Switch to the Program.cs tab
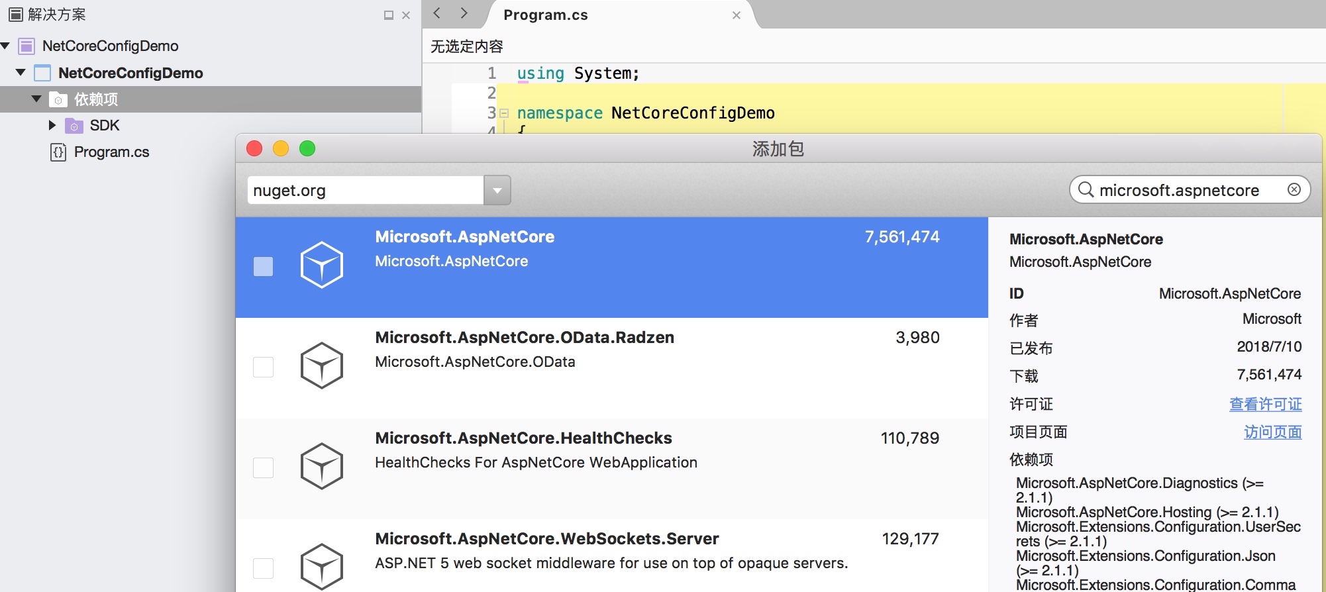The height and width of the screenshot is (592, 1326). 545,15
